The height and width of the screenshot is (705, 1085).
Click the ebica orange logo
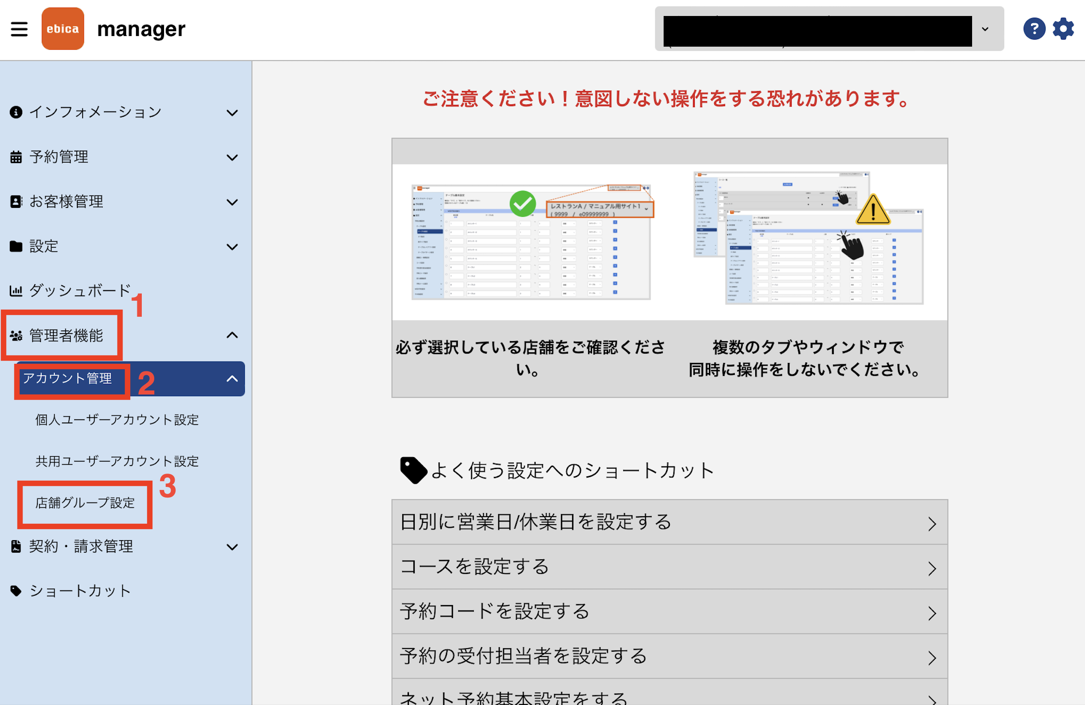pyautogui.click(x=63, y=29)
